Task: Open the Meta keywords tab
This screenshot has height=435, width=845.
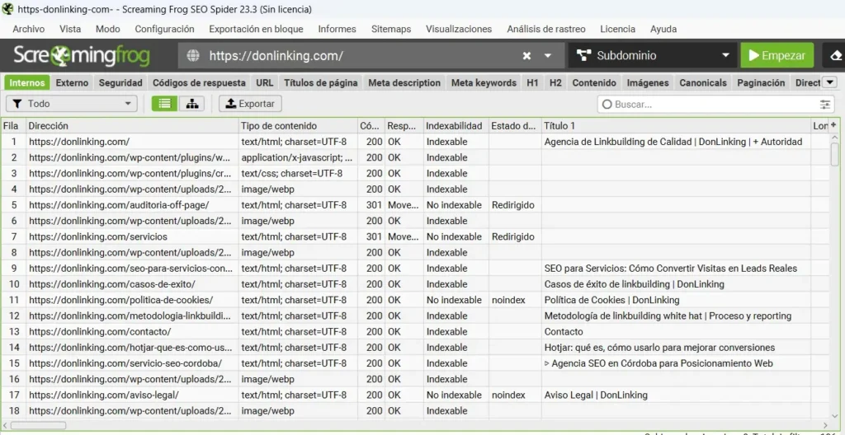Action: [x=484, y=83]
